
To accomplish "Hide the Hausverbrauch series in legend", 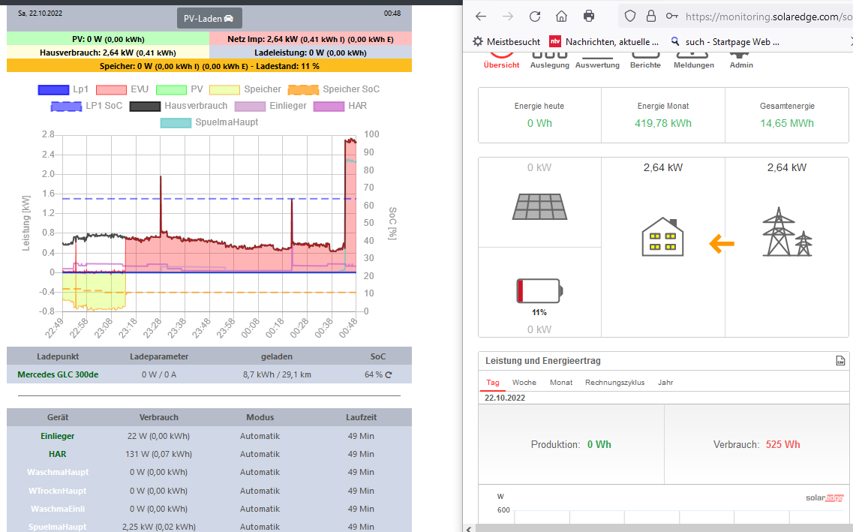I will pos(196,106).
